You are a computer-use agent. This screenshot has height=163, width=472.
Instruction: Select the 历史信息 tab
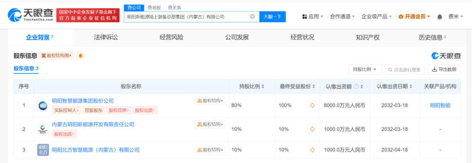[x=432, y=37]
